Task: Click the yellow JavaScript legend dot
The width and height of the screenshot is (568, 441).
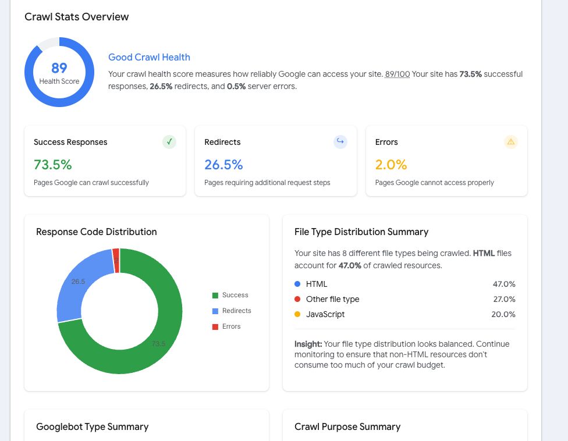Action: pyautogui.click(x=298, y=314)
